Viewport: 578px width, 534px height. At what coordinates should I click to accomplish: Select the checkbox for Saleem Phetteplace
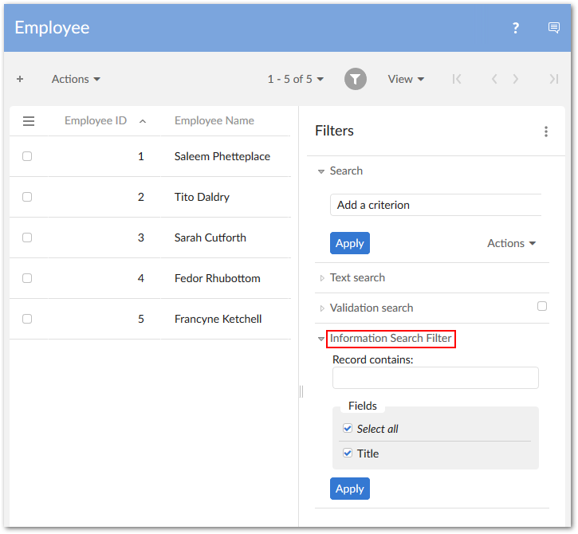[27, 156]
